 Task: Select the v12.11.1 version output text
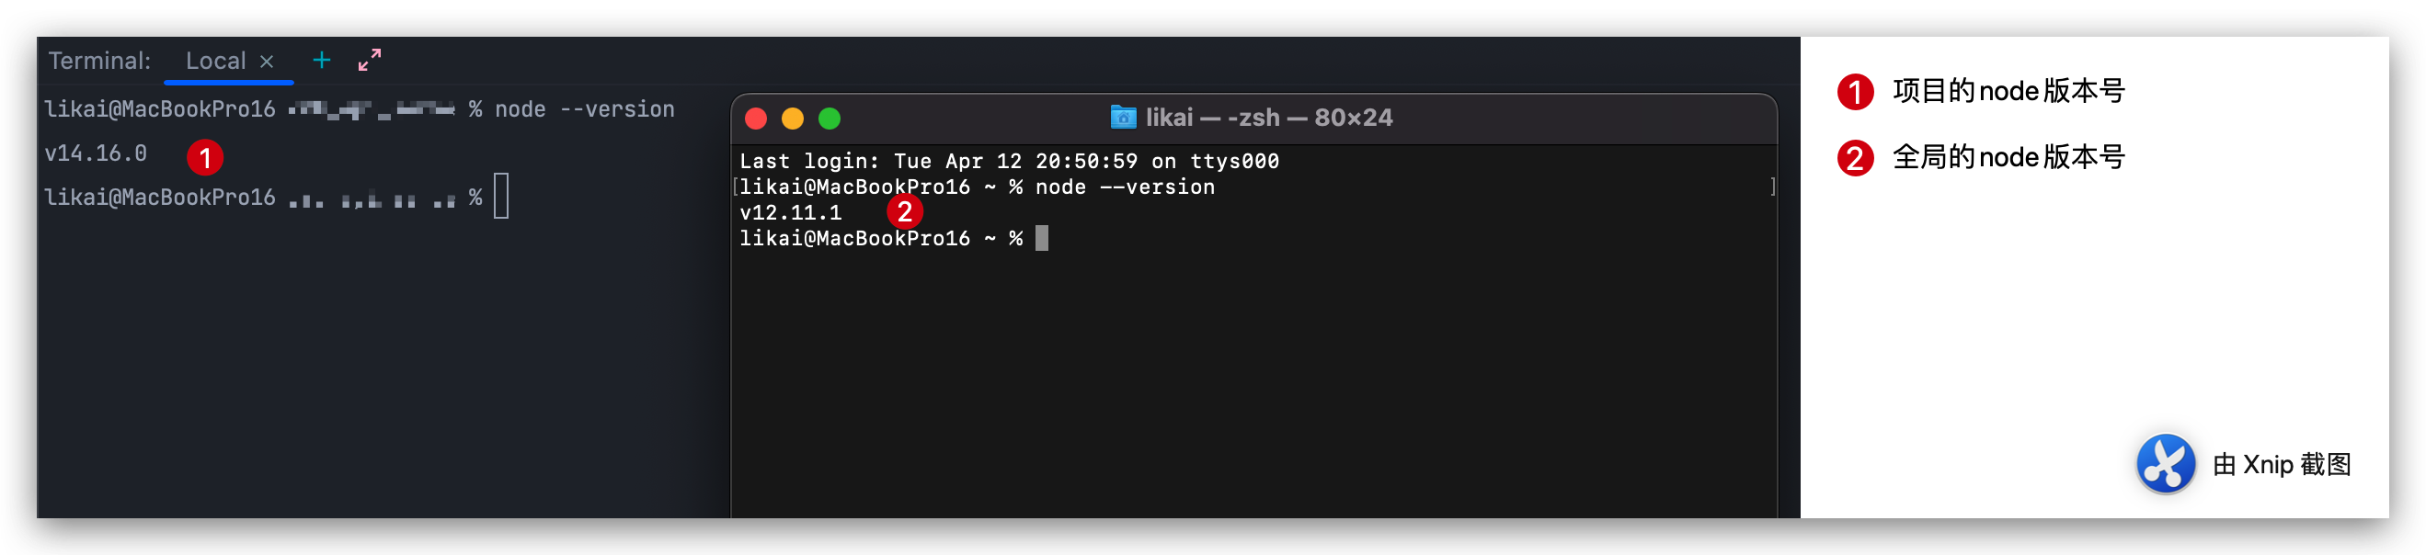point(791,211)
